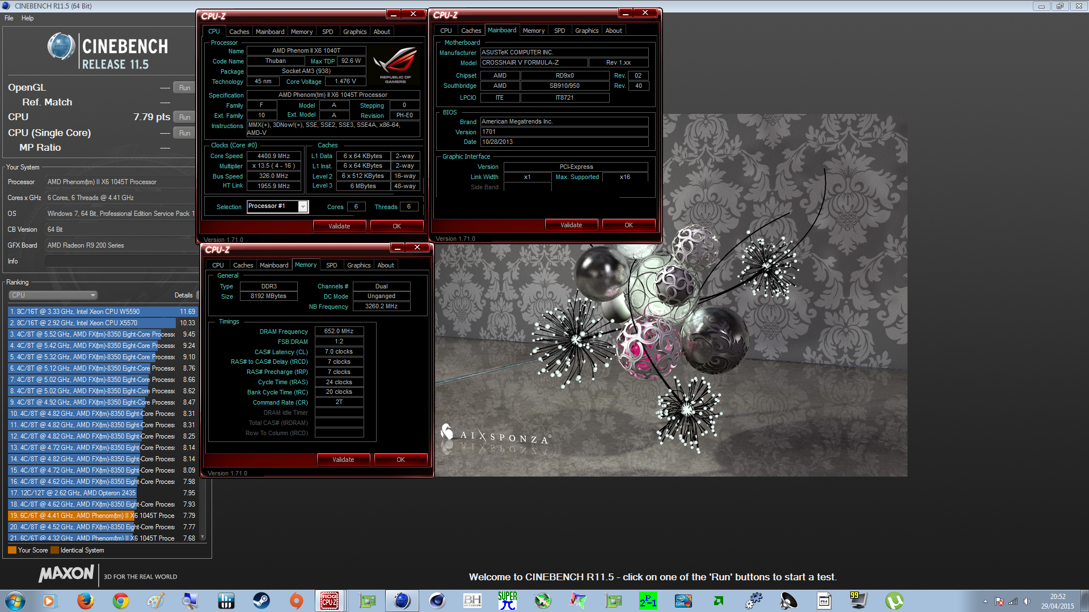The height and width of the screenshot is (612, 1089).
Task: Open the Windows Start menu orb
Action: click(x=15, y=601)
